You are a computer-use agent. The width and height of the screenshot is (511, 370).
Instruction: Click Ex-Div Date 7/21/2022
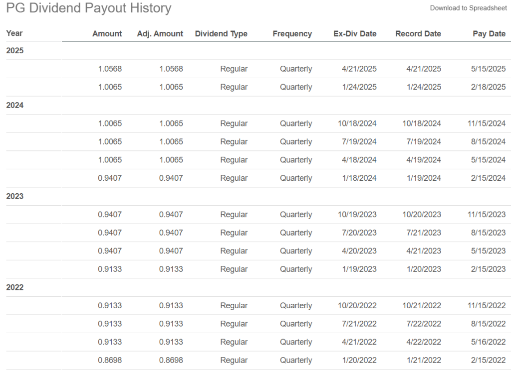click(359, 324)
